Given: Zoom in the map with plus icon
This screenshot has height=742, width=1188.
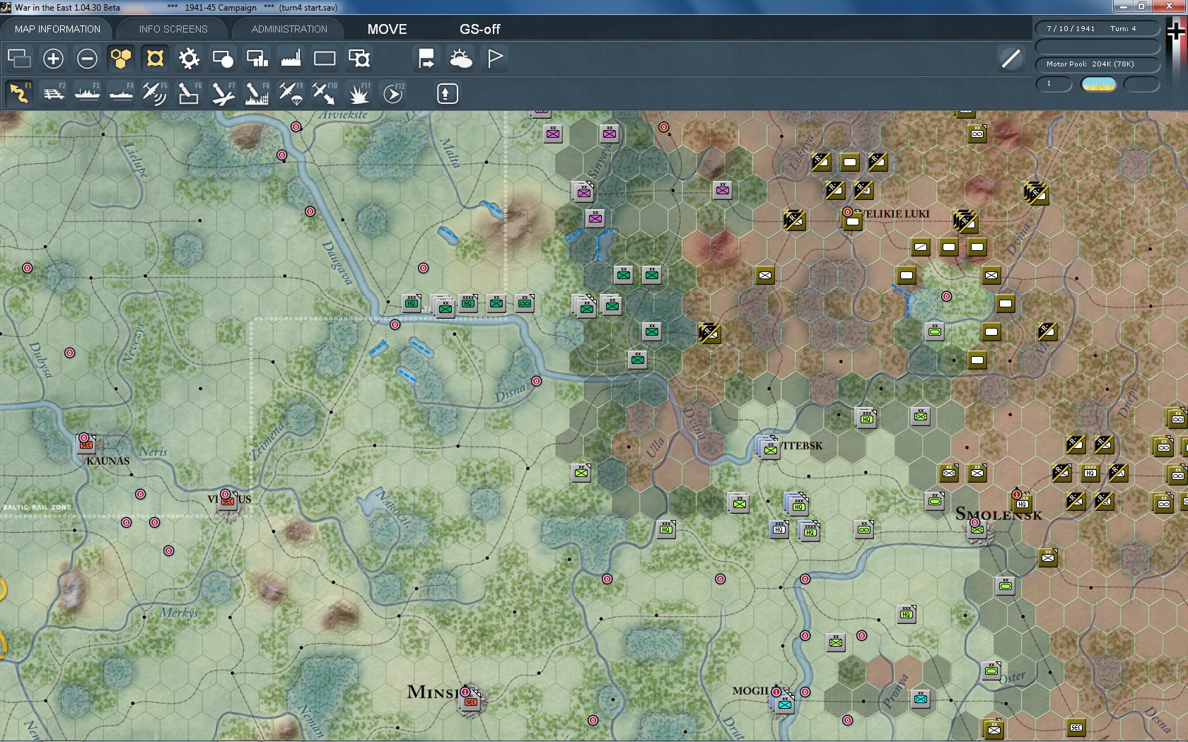Looking at the screenshot, I should 53,58.
